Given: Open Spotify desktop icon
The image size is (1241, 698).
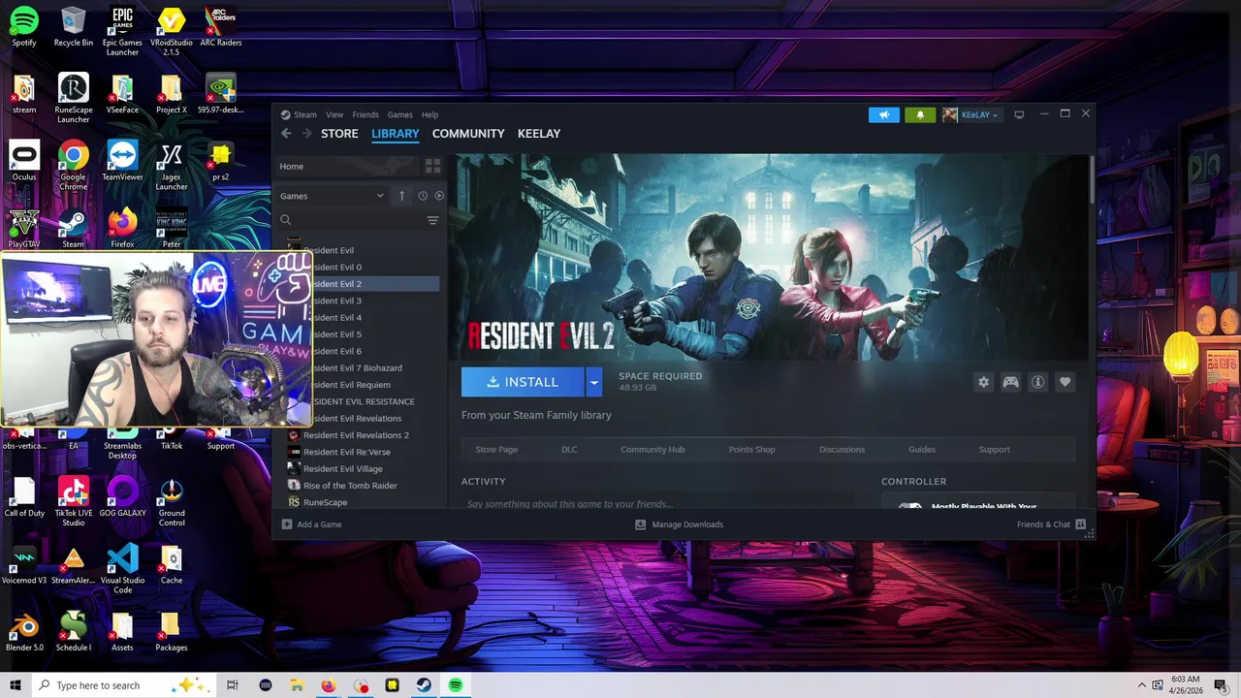Looking at the screenshot, I should tap(24, 27).
